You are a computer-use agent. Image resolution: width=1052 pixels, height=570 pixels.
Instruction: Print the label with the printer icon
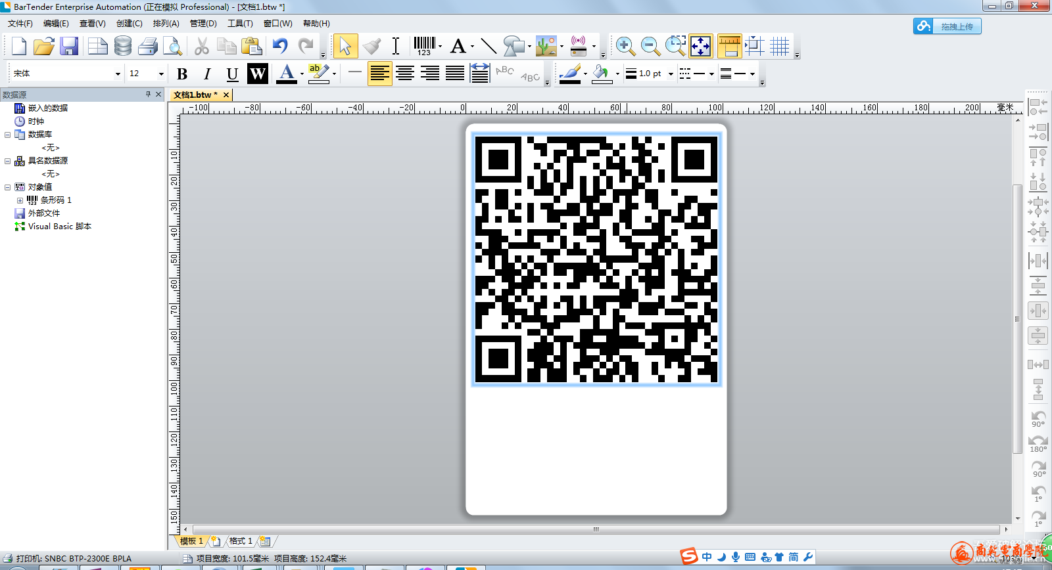pos(148,46)
